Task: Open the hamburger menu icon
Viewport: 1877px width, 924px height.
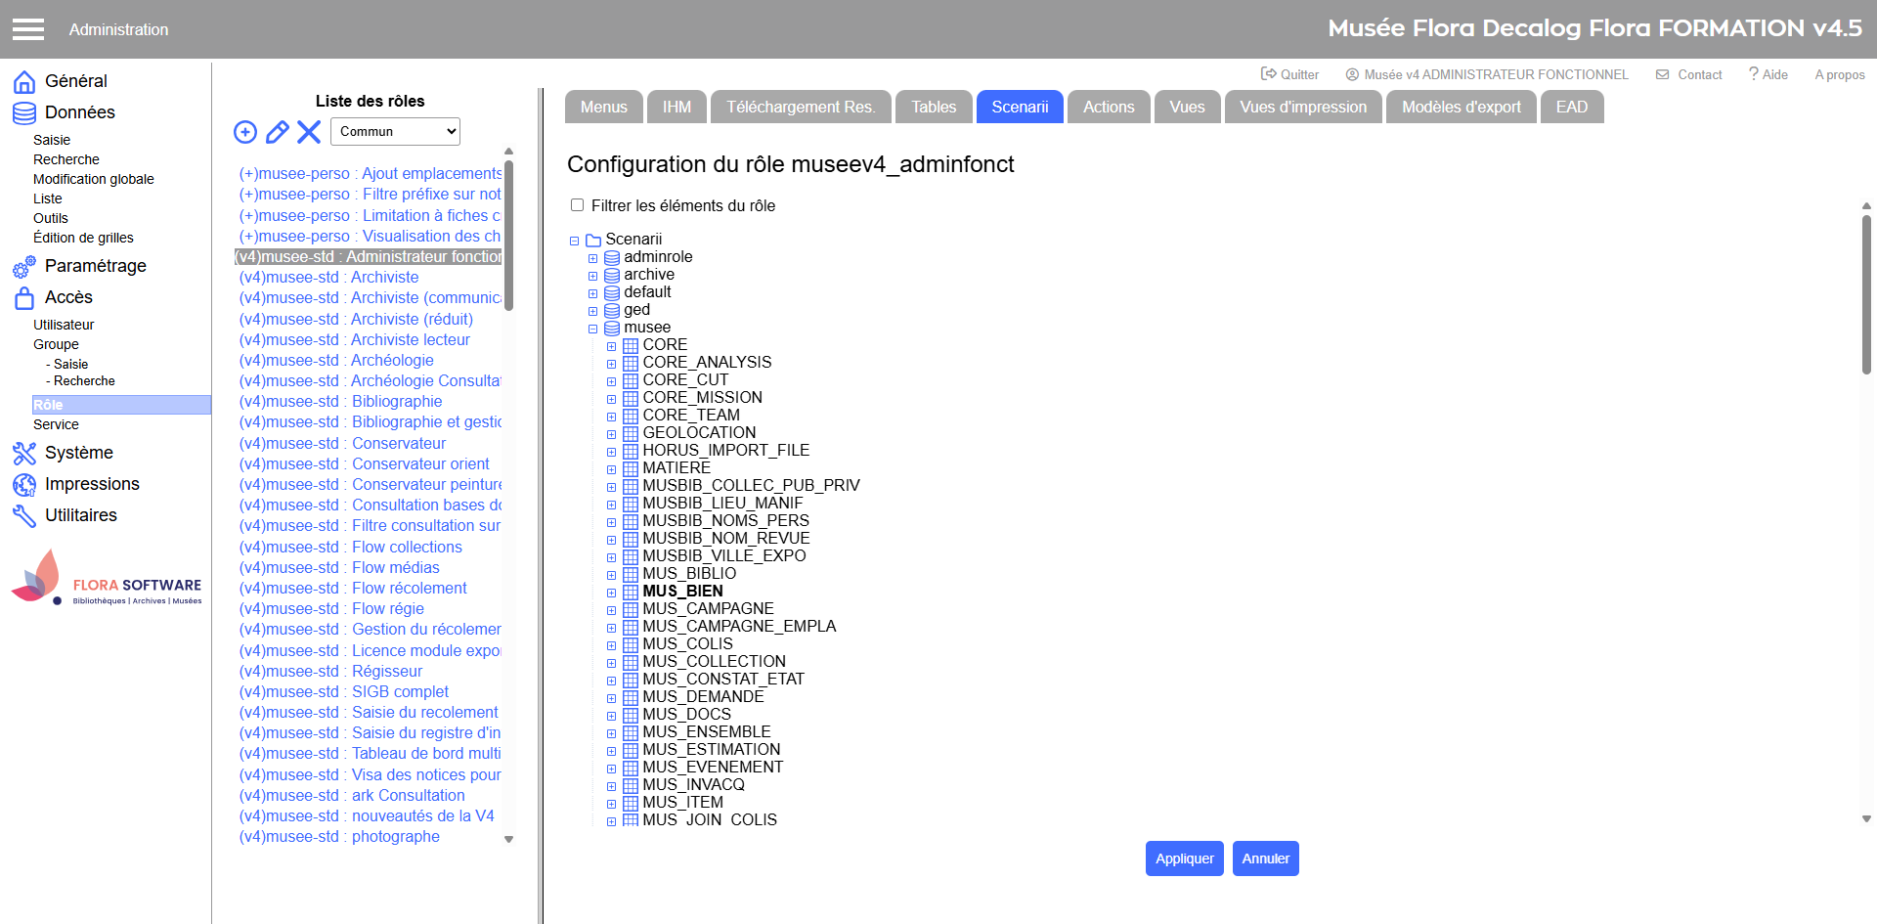Action: point(28,29)
